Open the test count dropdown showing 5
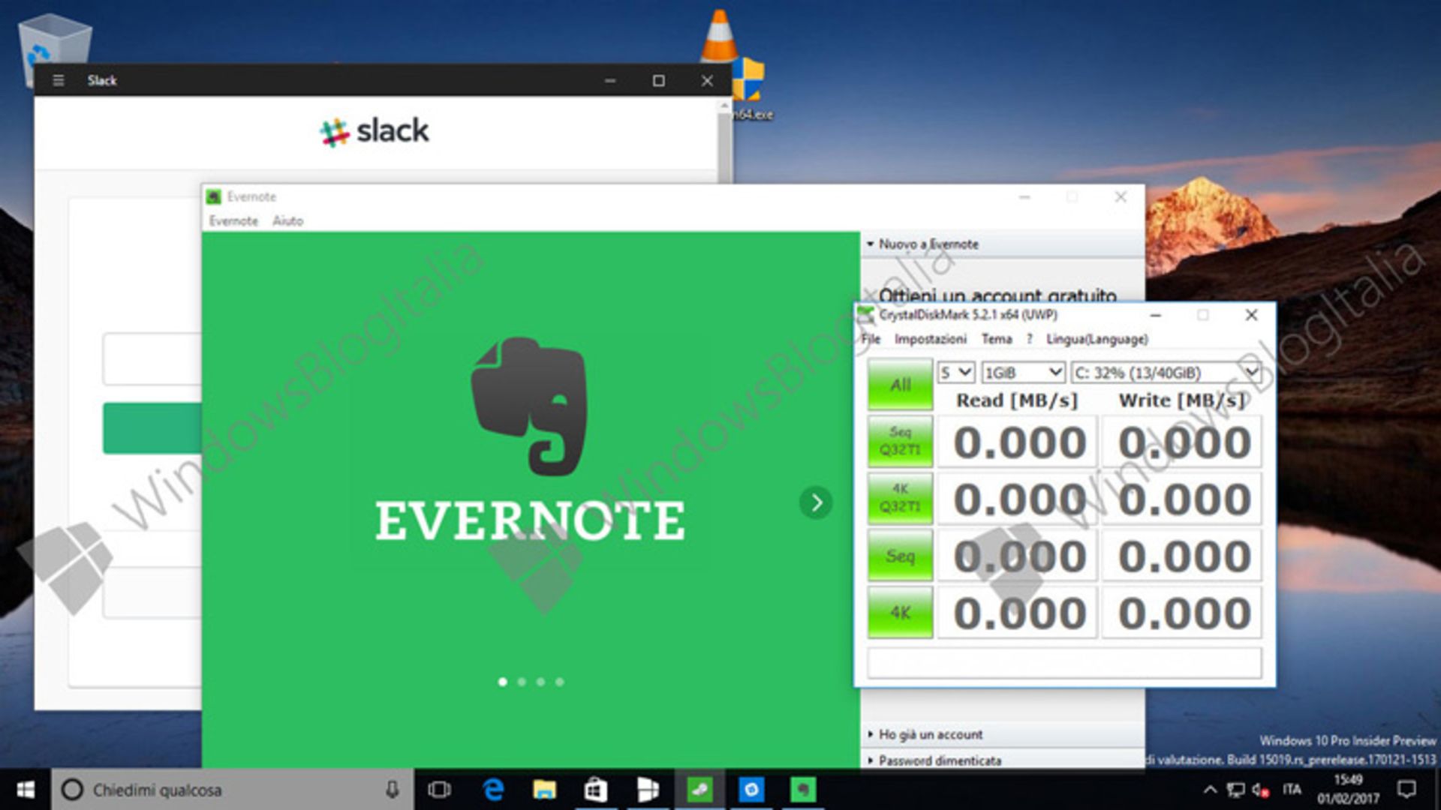Screen dimensions: 1441x810 pyautogui.click(x=956, y=373)
